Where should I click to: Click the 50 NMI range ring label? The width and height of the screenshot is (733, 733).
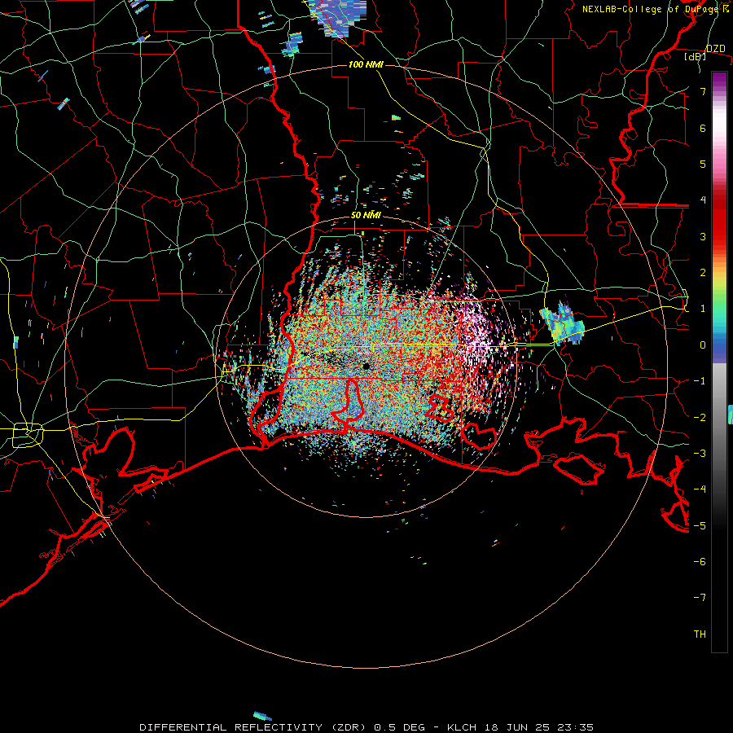pos(366,215)
